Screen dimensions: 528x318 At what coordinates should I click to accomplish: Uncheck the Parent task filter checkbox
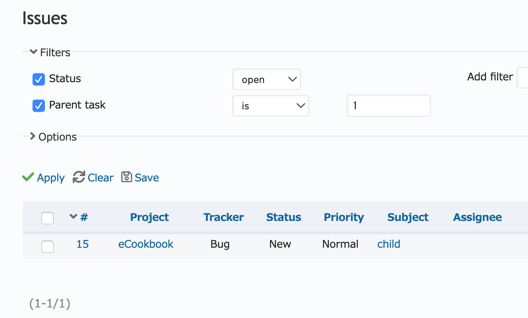(x=39, y=106)
